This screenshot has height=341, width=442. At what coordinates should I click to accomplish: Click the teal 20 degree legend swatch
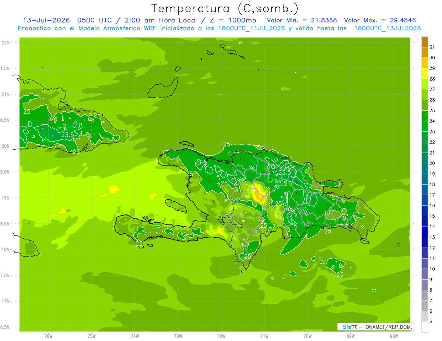pos(425,158)
